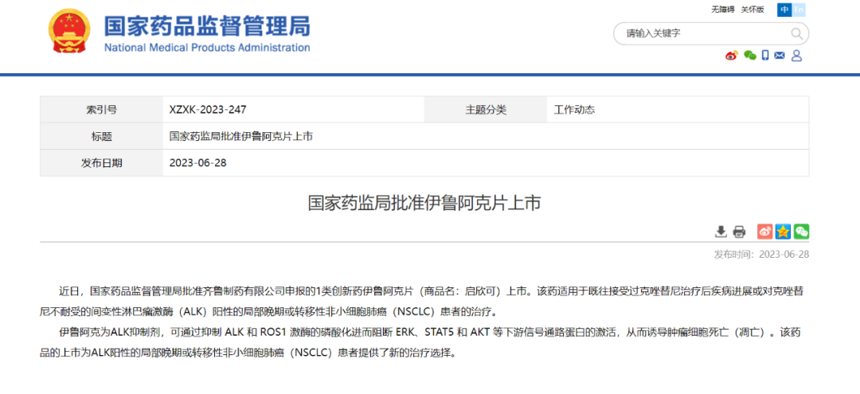Screen dimensions: 860x394
Task: Click table title 国家药监局批准伊鲁阿克片上市
Action: click(x=241, y=136)
